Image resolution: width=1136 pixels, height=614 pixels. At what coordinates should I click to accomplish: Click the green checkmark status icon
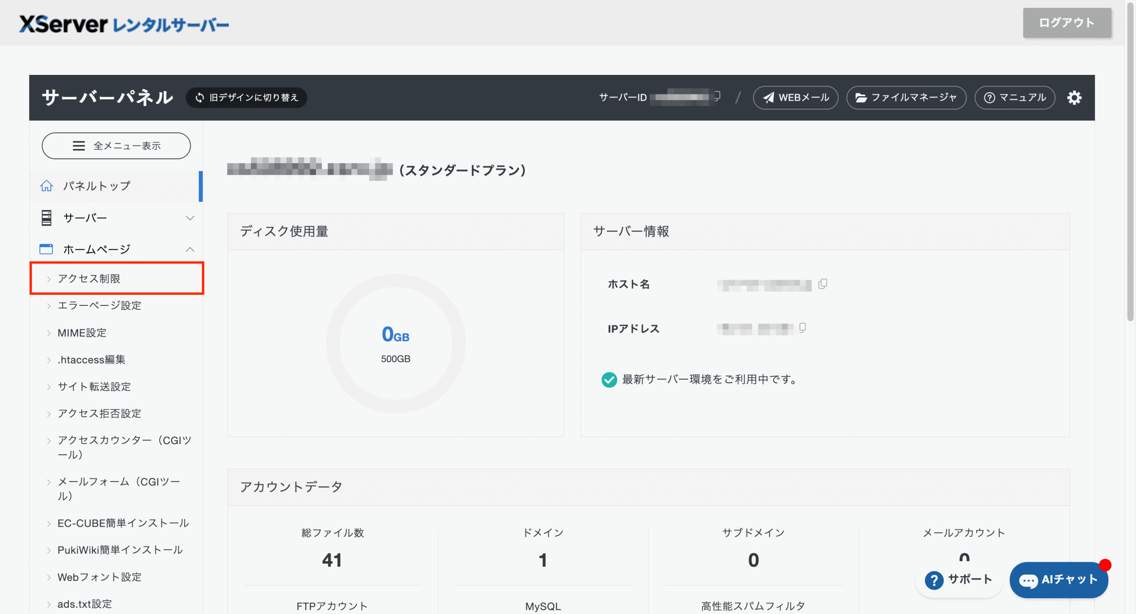coord(609,379)
